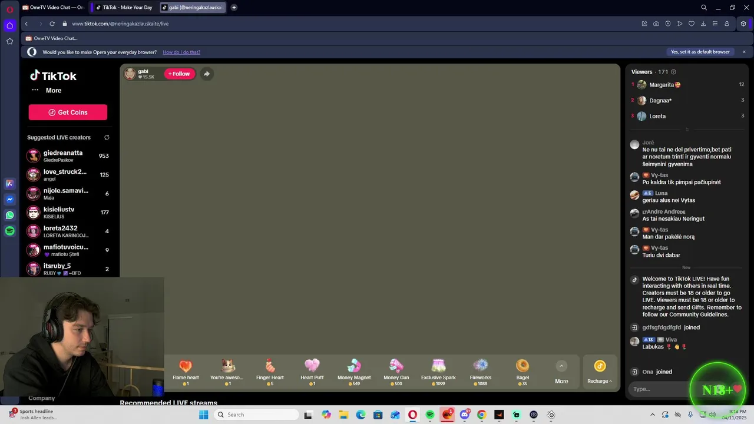Send the Bagel gift
The image size is (754, 424).
[x=522, y=372]
